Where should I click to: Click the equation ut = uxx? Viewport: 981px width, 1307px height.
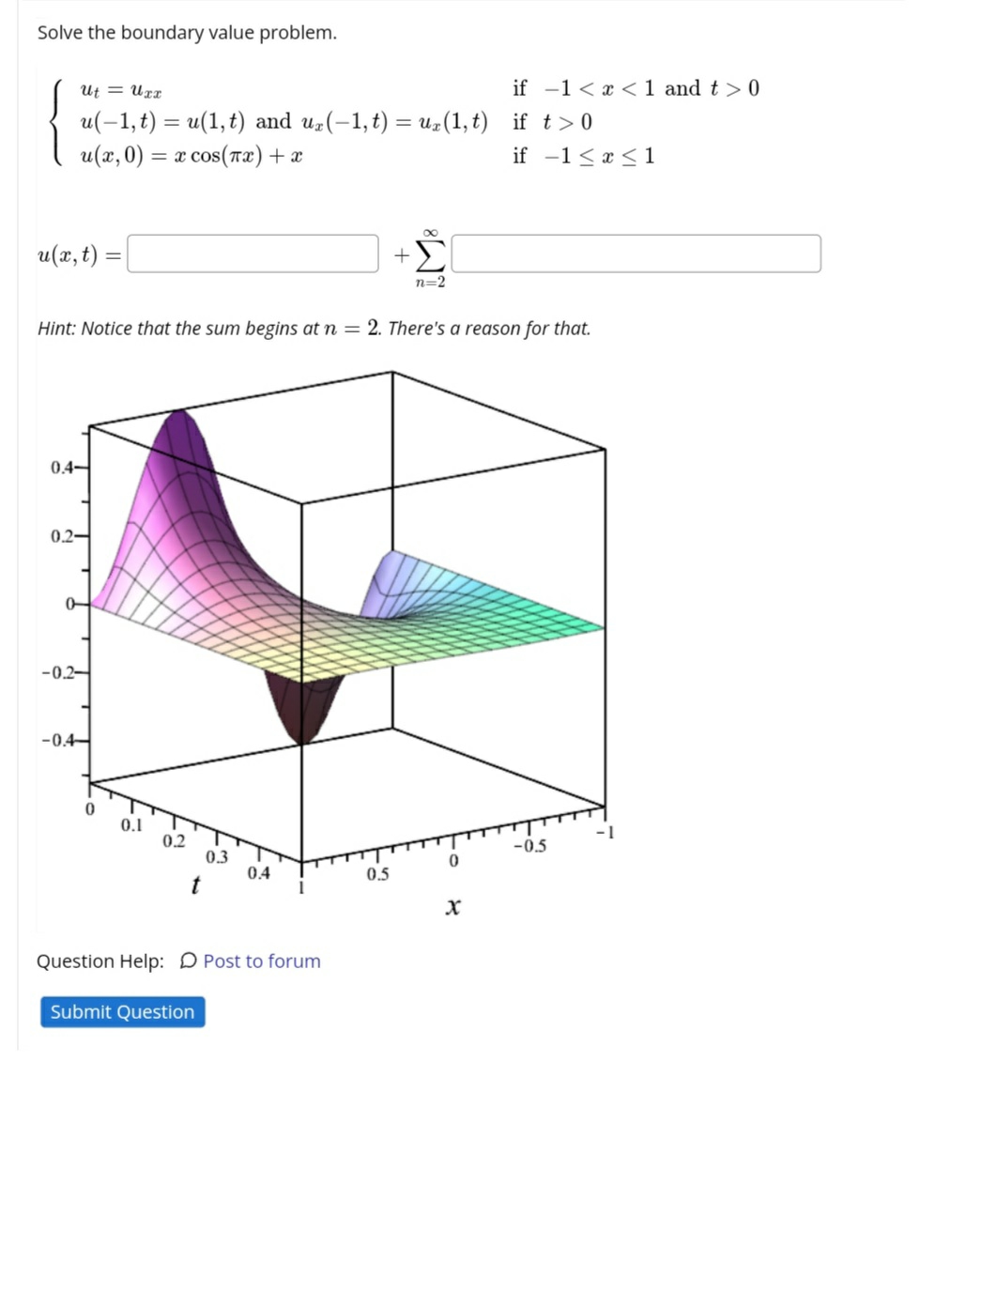tap(120, 89)
